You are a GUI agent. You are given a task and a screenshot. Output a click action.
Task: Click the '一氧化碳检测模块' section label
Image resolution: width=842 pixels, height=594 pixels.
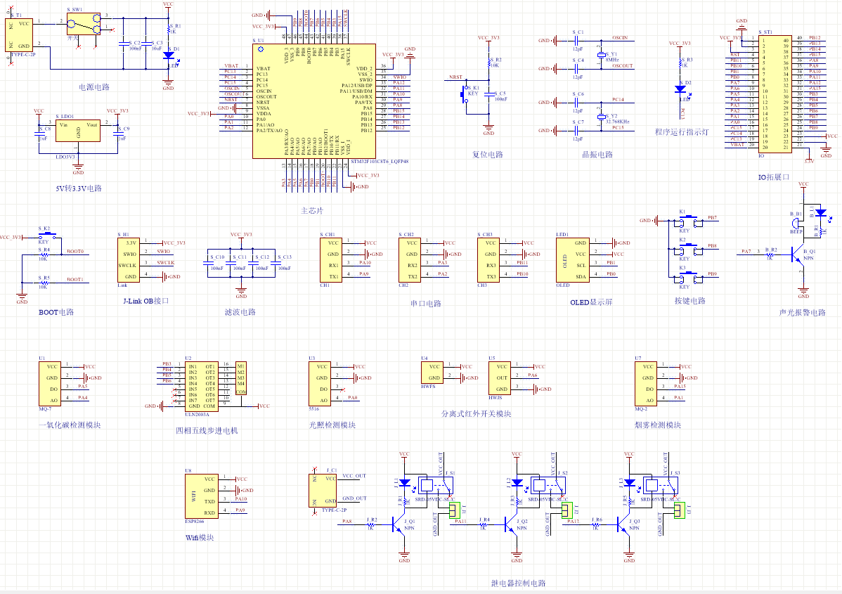70,425
